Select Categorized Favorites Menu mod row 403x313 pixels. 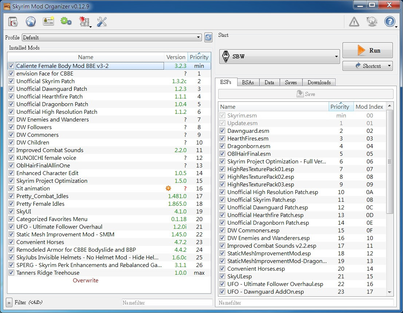pos(109,219)
